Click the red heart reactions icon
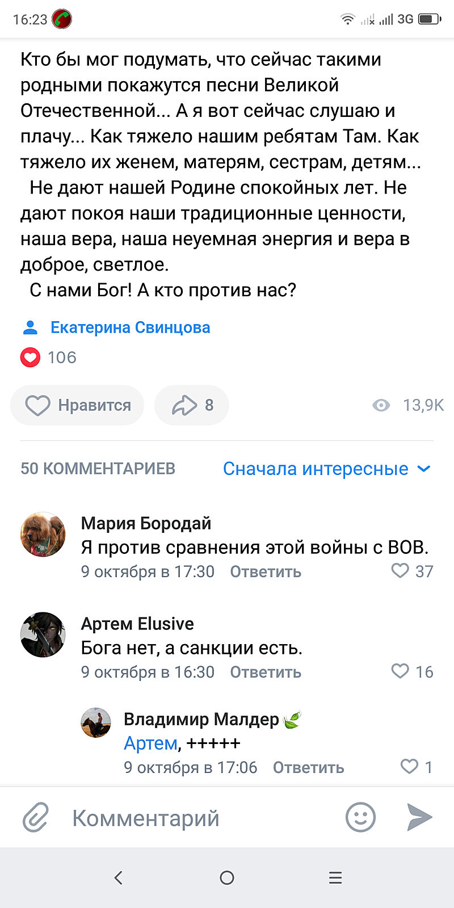 [30, 358]
